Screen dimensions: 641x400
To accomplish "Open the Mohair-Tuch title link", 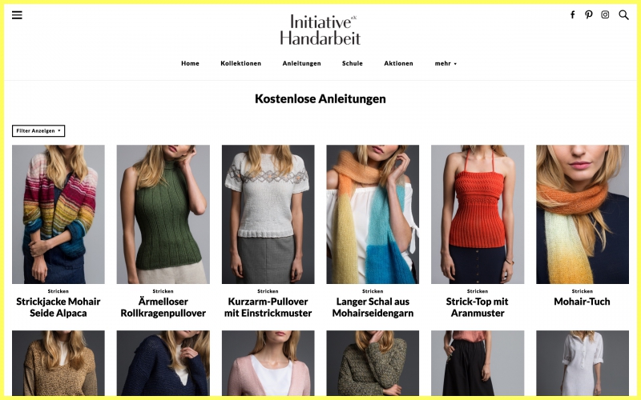I will click(583, 302).
